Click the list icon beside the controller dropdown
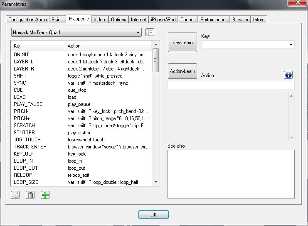 (150, 33)
